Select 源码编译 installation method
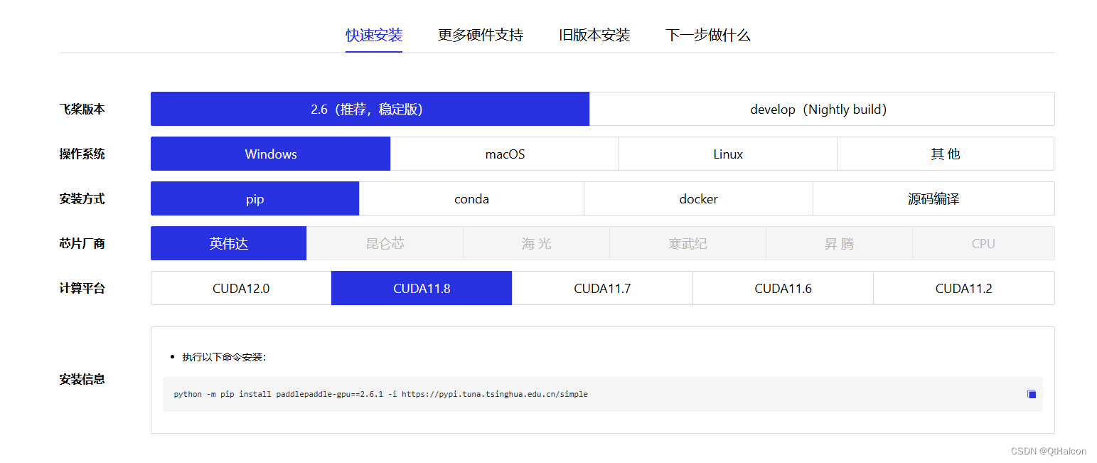This screenshot has height=463, width=1097. pos(933,198)
